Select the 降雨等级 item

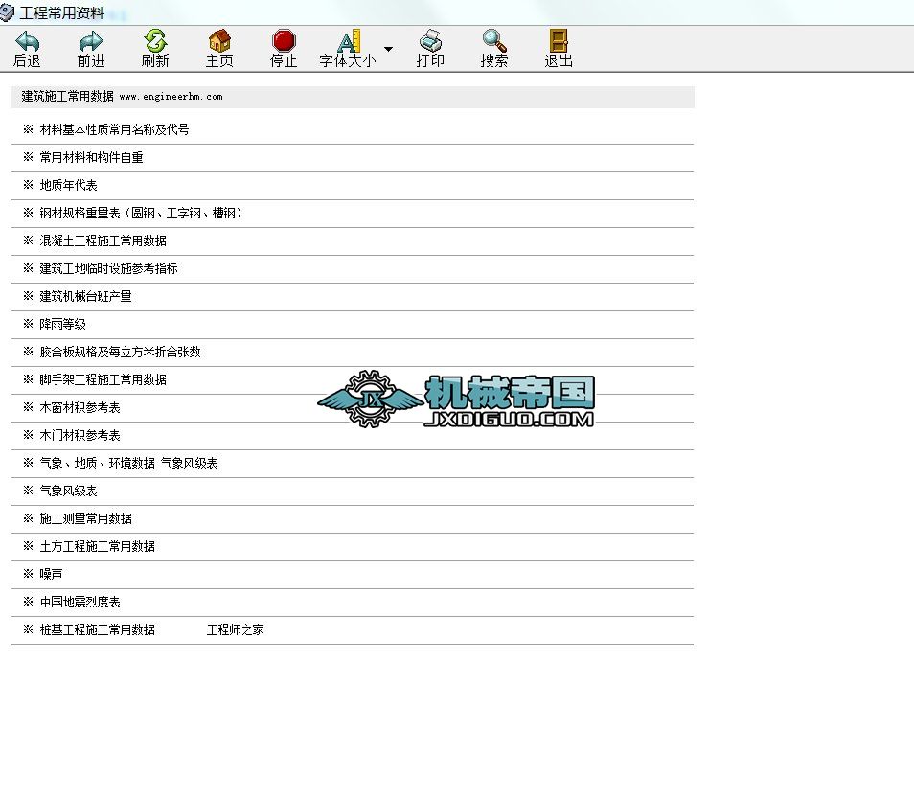(x=62, y=324)
